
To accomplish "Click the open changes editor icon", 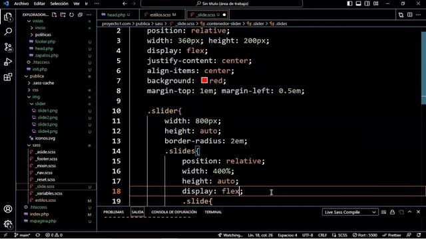I will coord(401,15).
